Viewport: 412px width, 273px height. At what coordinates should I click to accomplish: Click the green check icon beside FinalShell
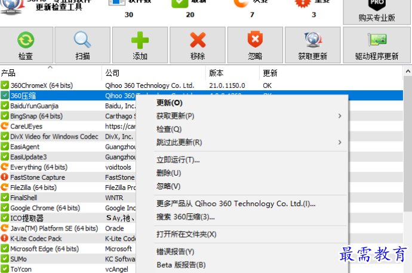coord(4,197)
